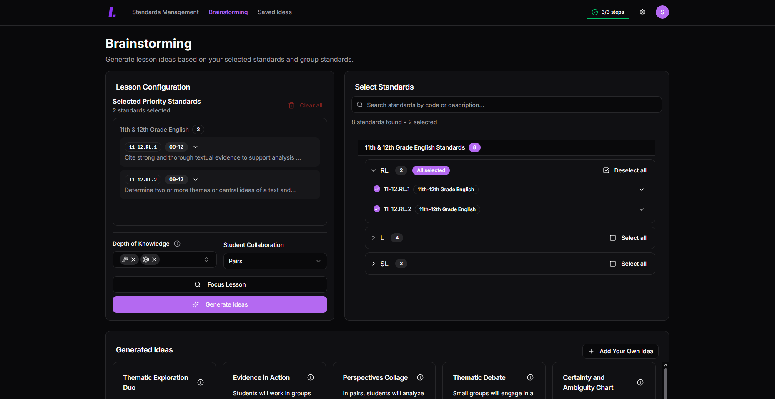Uncheck standard 11-12.RL.1
Image resolution: width=775 pixels, height=399 pixels.
coord(377,189)
